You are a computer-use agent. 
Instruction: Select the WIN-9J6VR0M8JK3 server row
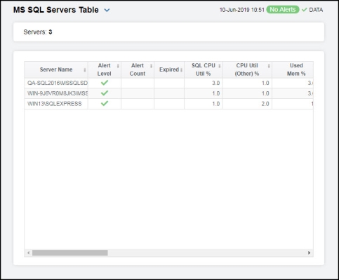[x=168, y=93]
